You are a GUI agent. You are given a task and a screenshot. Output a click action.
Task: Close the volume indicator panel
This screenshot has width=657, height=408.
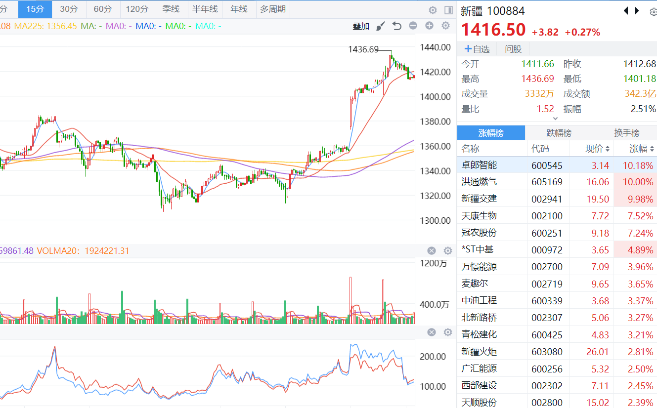click(x=432, y=250)
